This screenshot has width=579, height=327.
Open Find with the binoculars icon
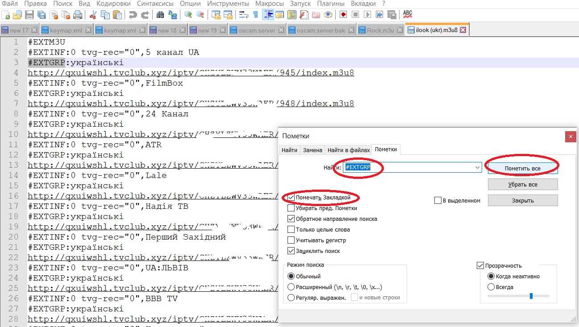coord(160,15)
